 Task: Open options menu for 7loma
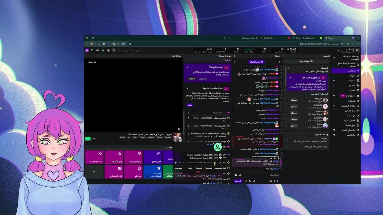coord(287,125)
